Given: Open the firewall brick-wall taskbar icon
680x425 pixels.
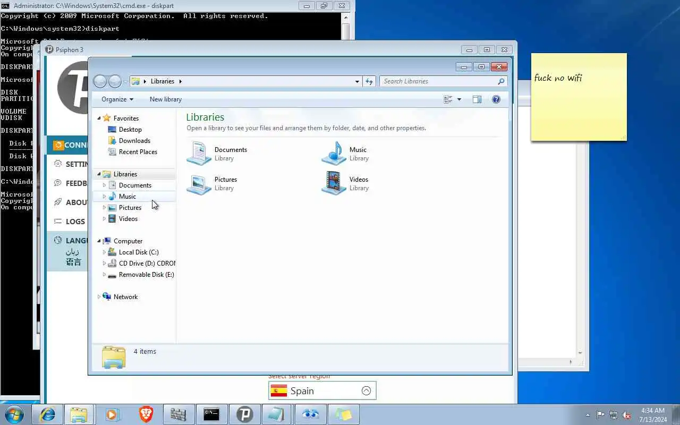Looking at the screenshot, I should click(x=178, y=414).
